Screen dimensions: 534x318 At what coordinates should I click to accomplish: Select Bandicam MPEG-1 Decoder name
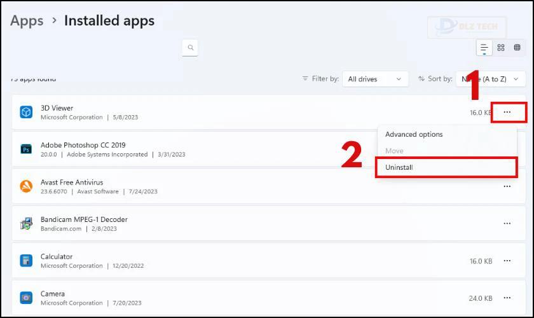(x=84, y=219)
